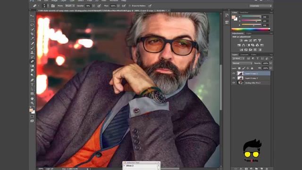Add a Levels adjustment

(x=246, y=41)
